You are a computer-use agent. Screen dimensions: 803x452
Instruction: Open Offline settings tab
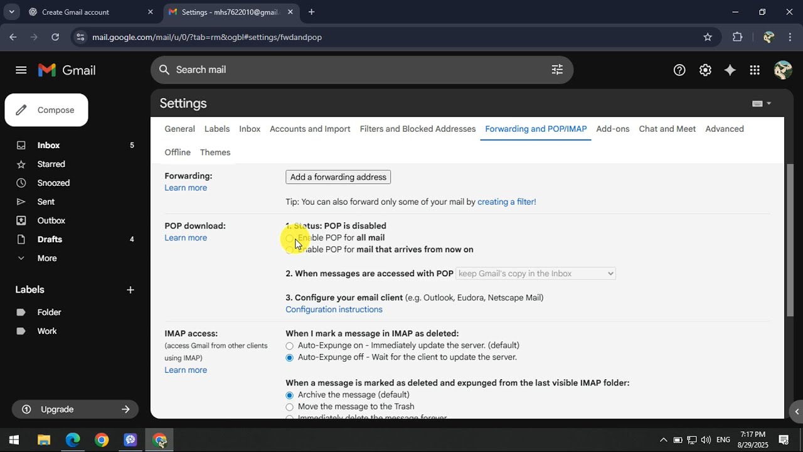(178, 153)
